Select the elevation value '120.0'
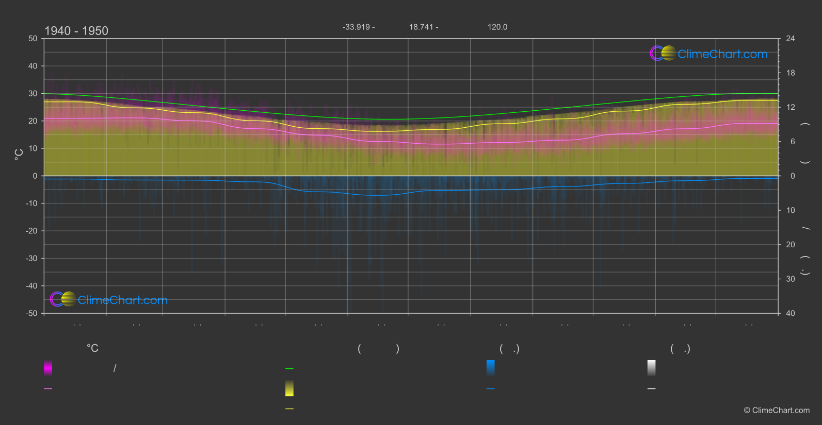822x425 pixels. (x=497, y=27)
